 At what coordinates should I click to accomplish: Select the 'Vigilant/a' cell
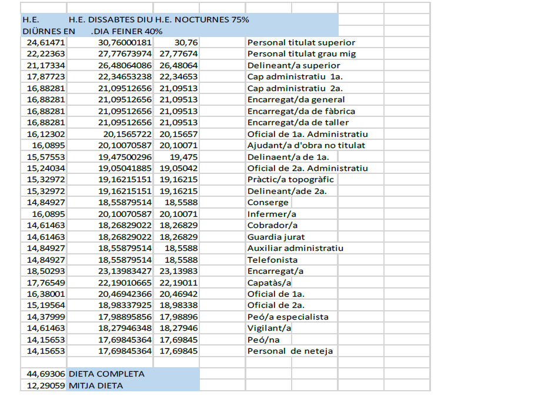pos(269,328)
